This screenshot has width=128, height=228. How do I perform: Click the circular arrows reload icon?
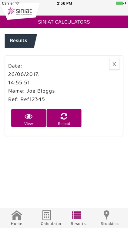64,116
